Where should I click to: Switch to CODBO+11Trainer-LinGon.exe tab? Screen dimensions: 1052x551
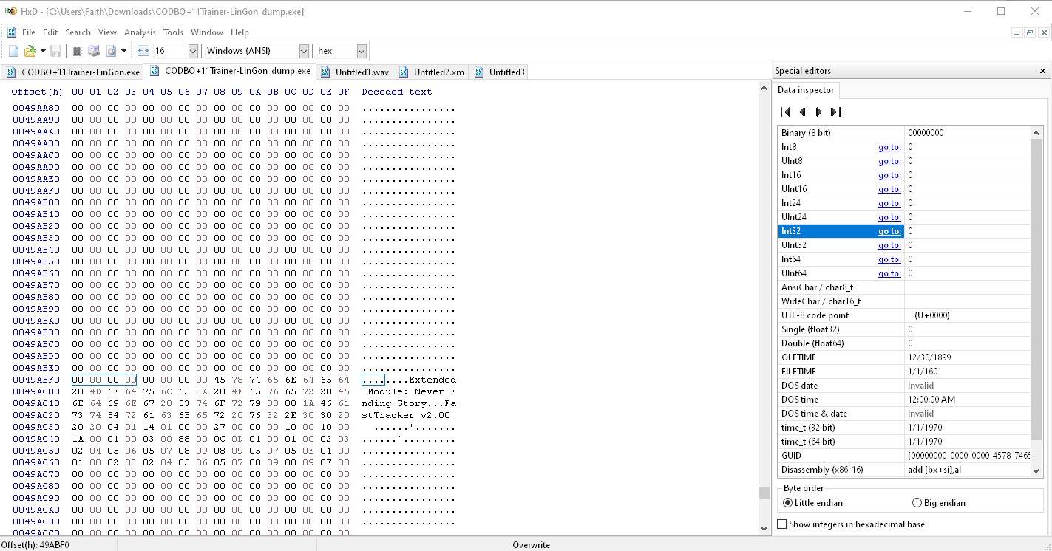[x=72, y=72]
